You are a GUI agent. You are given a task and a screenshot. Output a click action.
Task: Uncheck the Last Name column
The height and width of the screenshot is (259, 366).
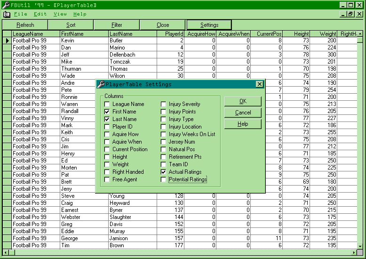[107, 119]
